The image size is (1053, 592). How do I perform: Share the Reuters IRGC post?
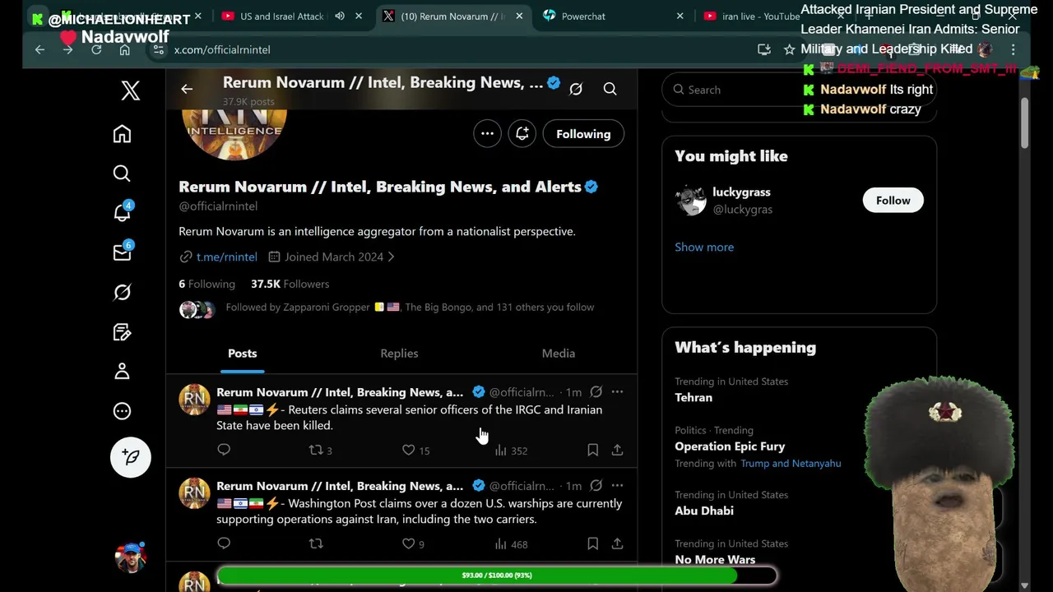pos(617,450)
